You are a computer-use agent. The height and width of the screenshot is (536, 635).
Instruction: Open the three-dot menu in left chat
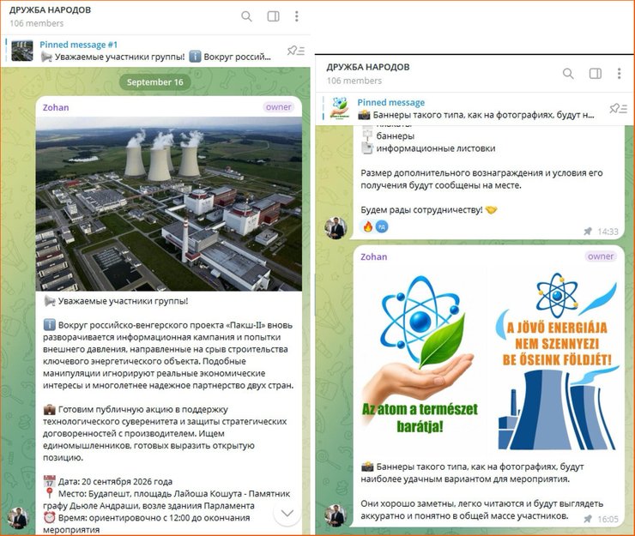tap(297, 16)
